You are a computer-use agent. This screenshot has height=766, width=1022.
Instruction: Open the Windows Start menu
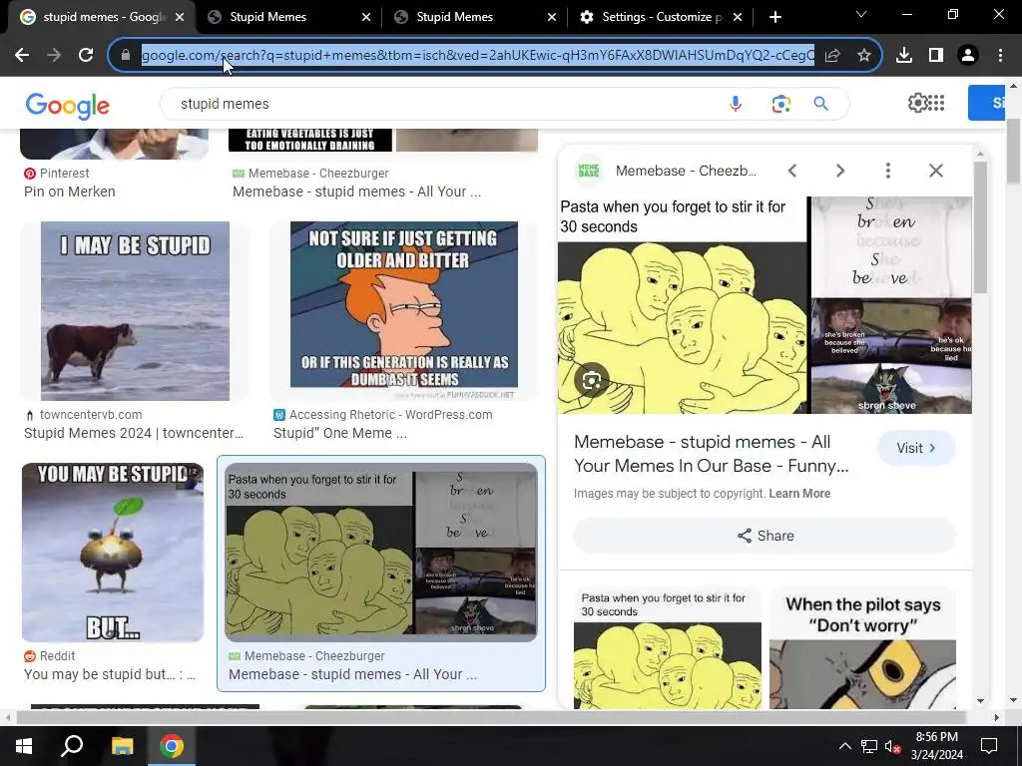click(x=24, y=746)
